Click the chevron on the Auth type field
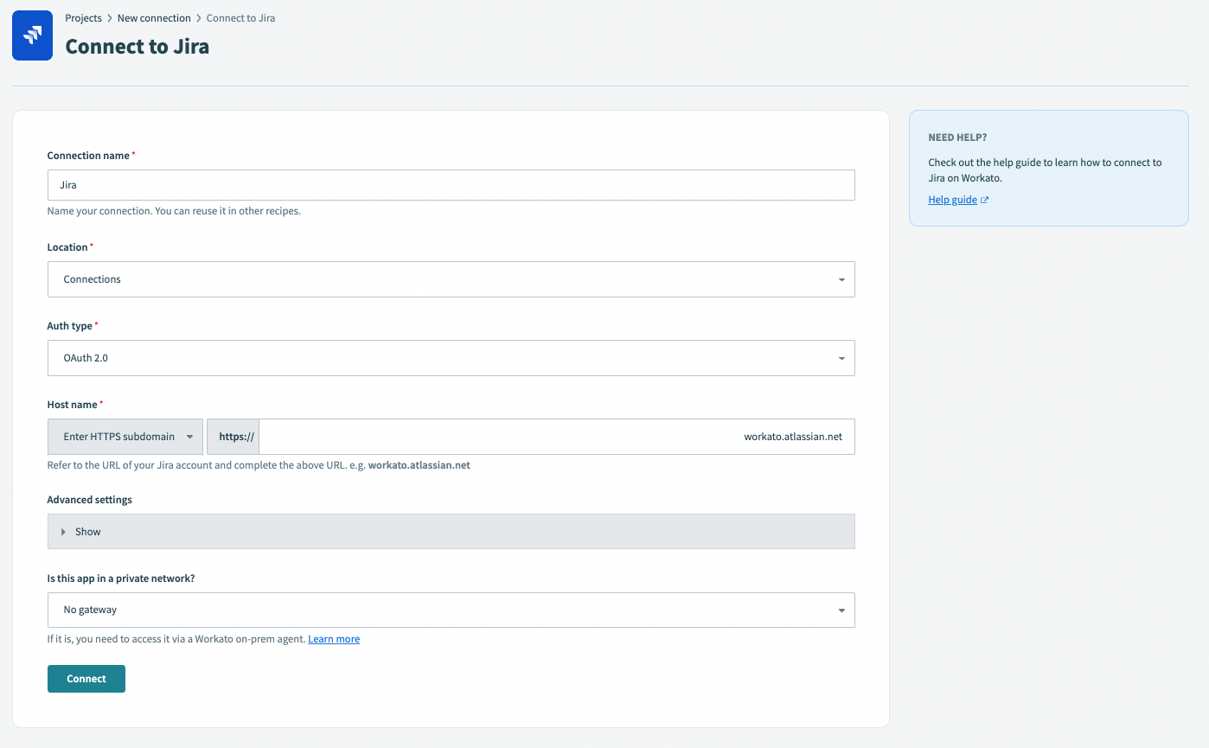Screen dimensions: 1209x748 click(x=840, y=357)
